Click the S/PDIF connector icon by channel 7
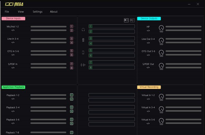 [x=83, y=65]
